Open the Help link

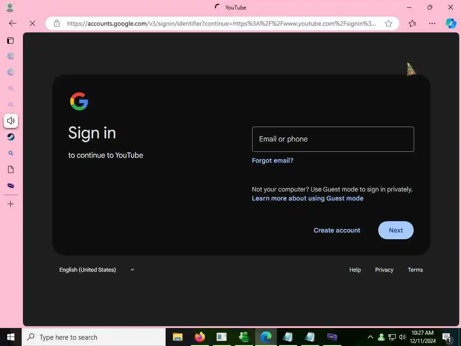click(x=355, y=270)
